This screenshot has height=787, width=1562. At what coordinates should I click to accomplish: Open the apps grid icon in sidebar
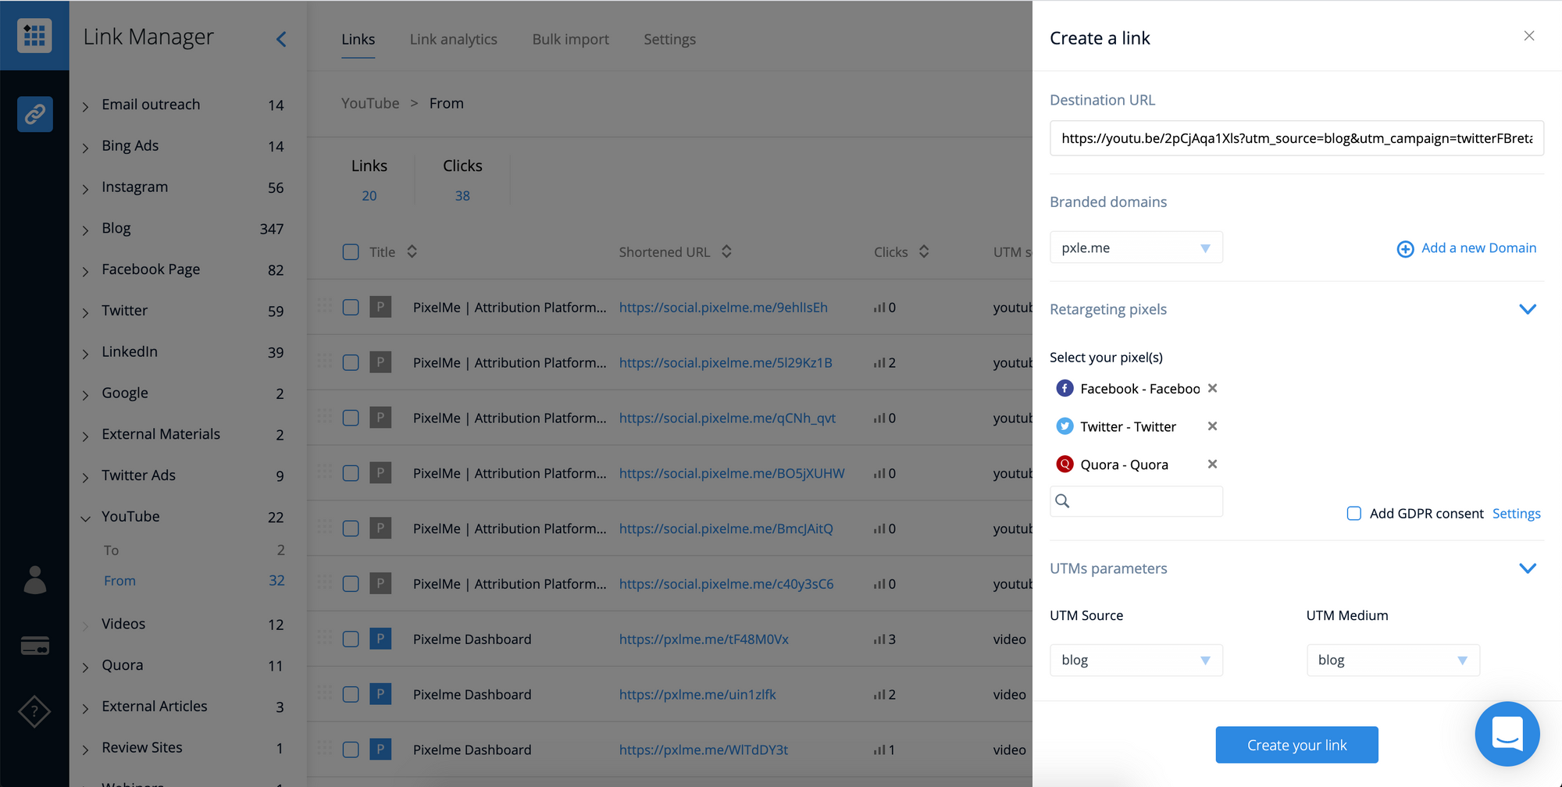pyautogui.click(x=34, y=35)
